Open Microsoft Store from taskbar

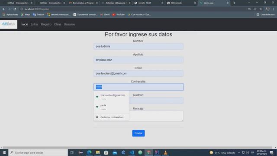(106, 153)
